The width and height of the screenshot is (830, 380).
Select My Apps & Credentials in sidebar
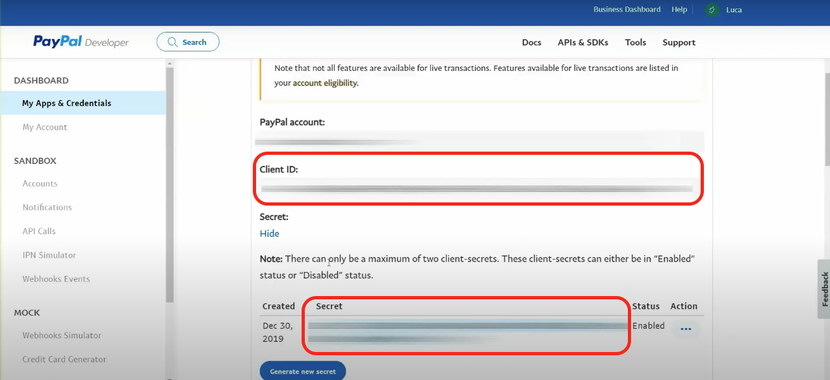[x=66, y=103]
